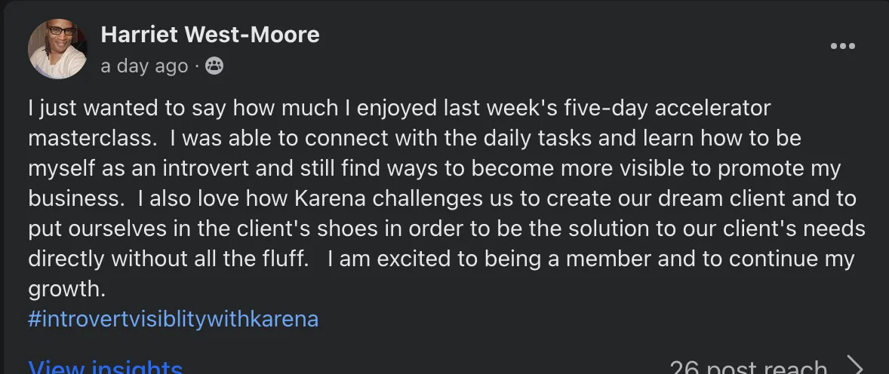Viewport: 889px width, 374px height.
Task: Click the 'a day ago' timestamp
Action: tap(144, 66)
